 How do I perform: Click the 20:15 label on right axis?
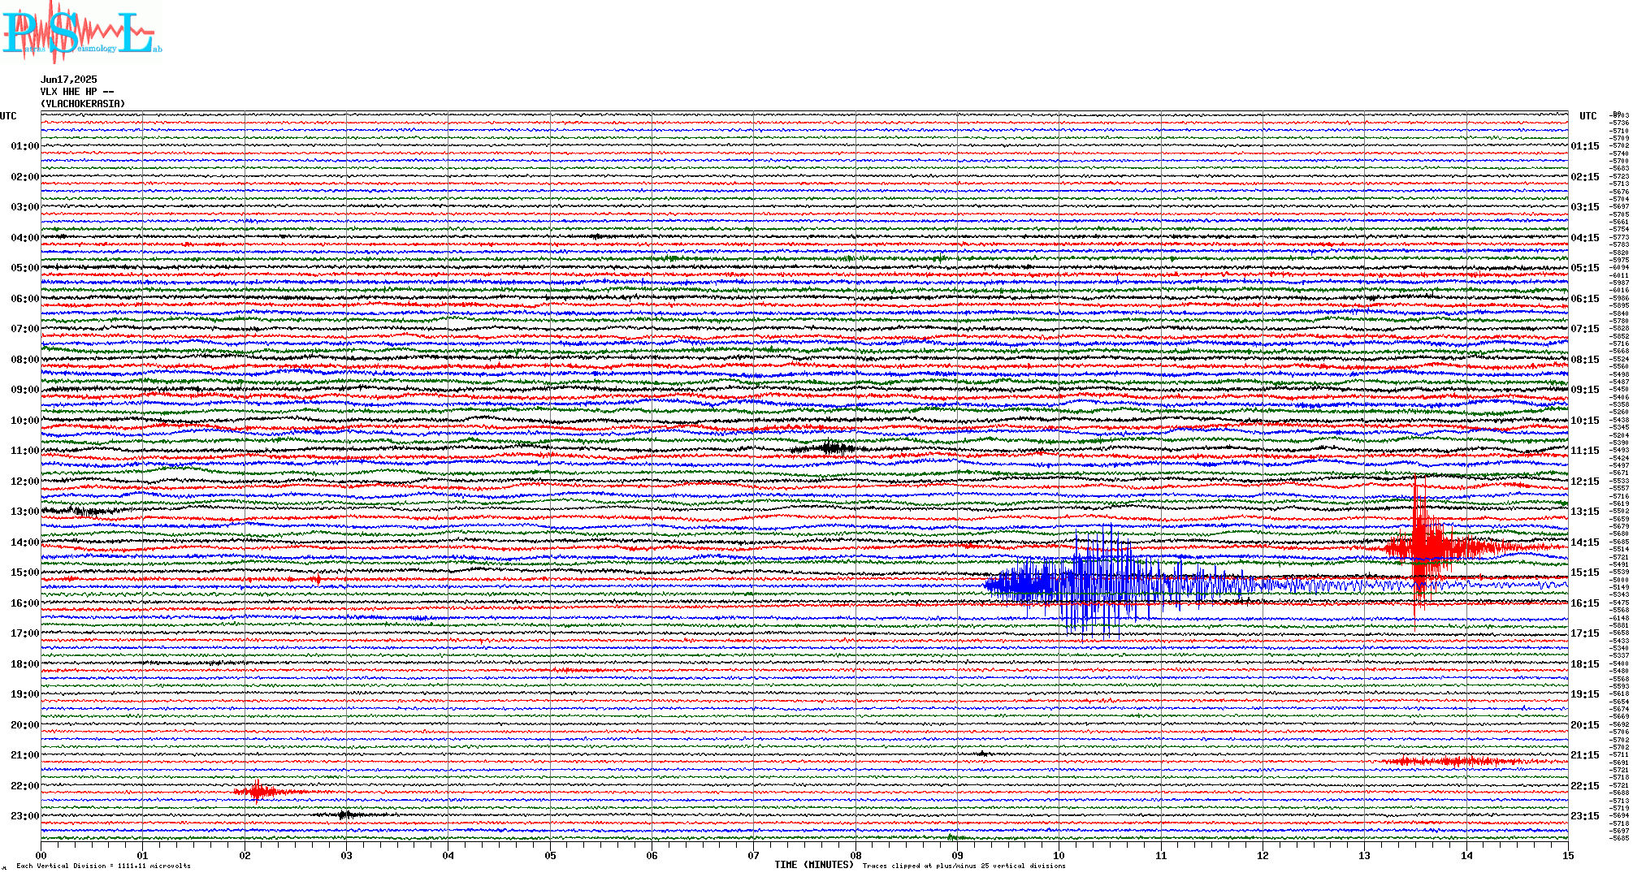coord(1585,725)
